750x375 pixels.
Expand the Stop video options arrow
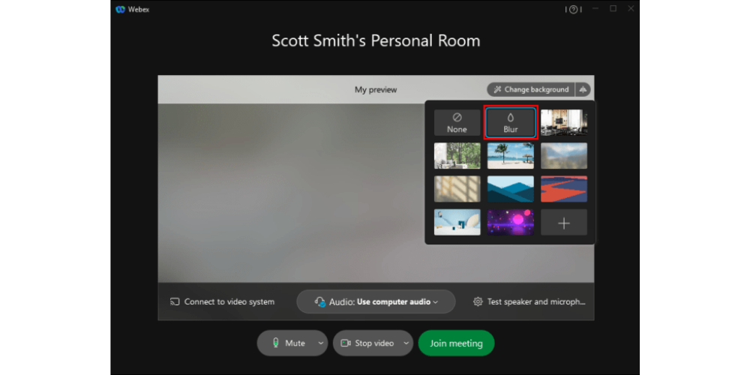406,343
